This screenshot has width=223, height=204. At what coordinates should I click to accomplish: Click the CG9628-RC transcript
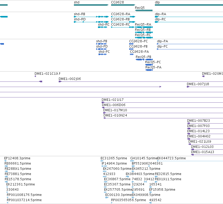point(123,27)
